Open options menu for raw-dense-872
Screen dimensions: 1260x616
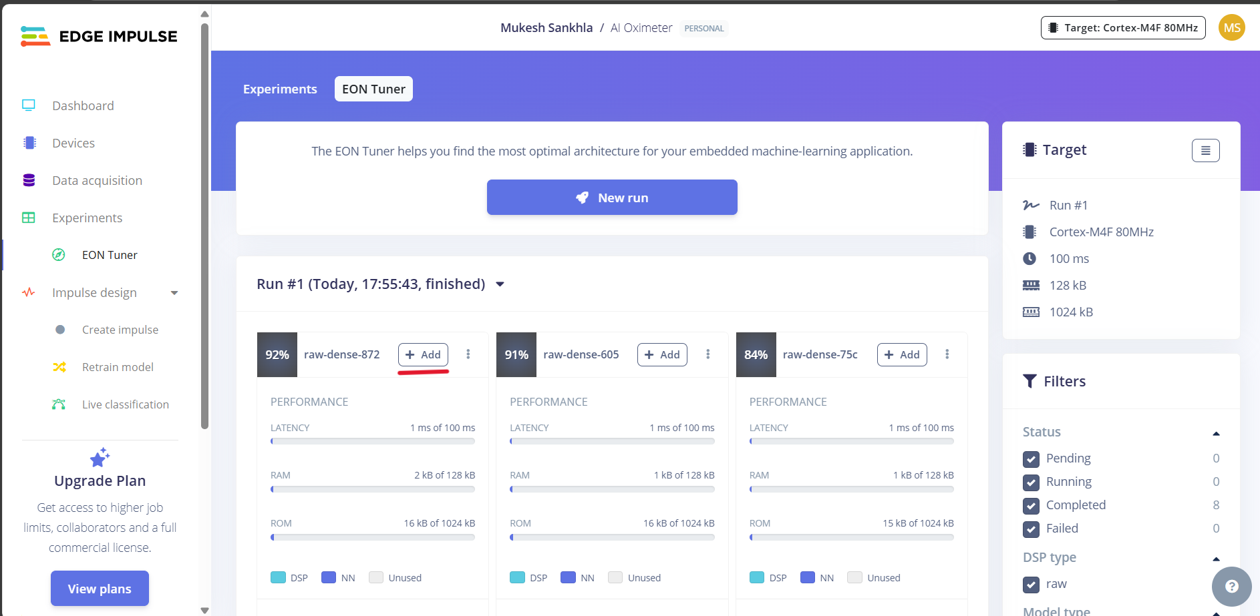pos(468,354)
